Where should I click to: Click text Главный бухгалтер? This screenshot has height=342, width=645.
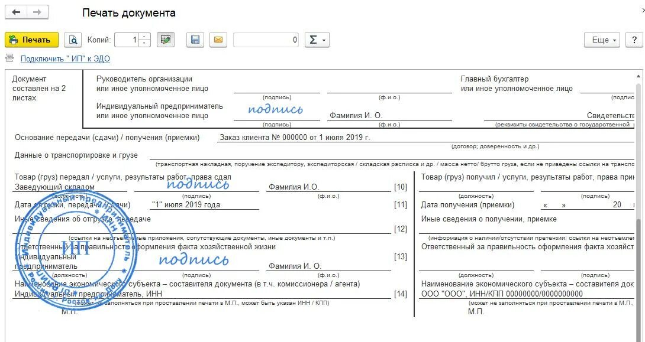(495, 79)
